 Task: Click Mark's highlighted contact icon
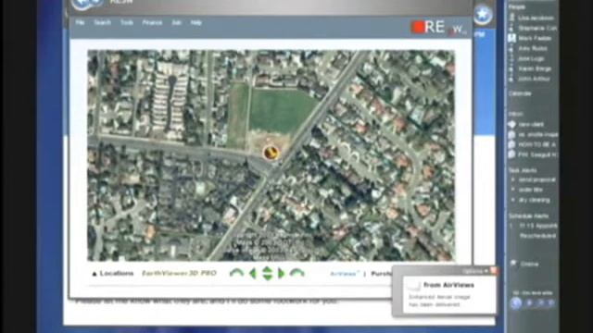pyautogui.click(x=511, y=38)
